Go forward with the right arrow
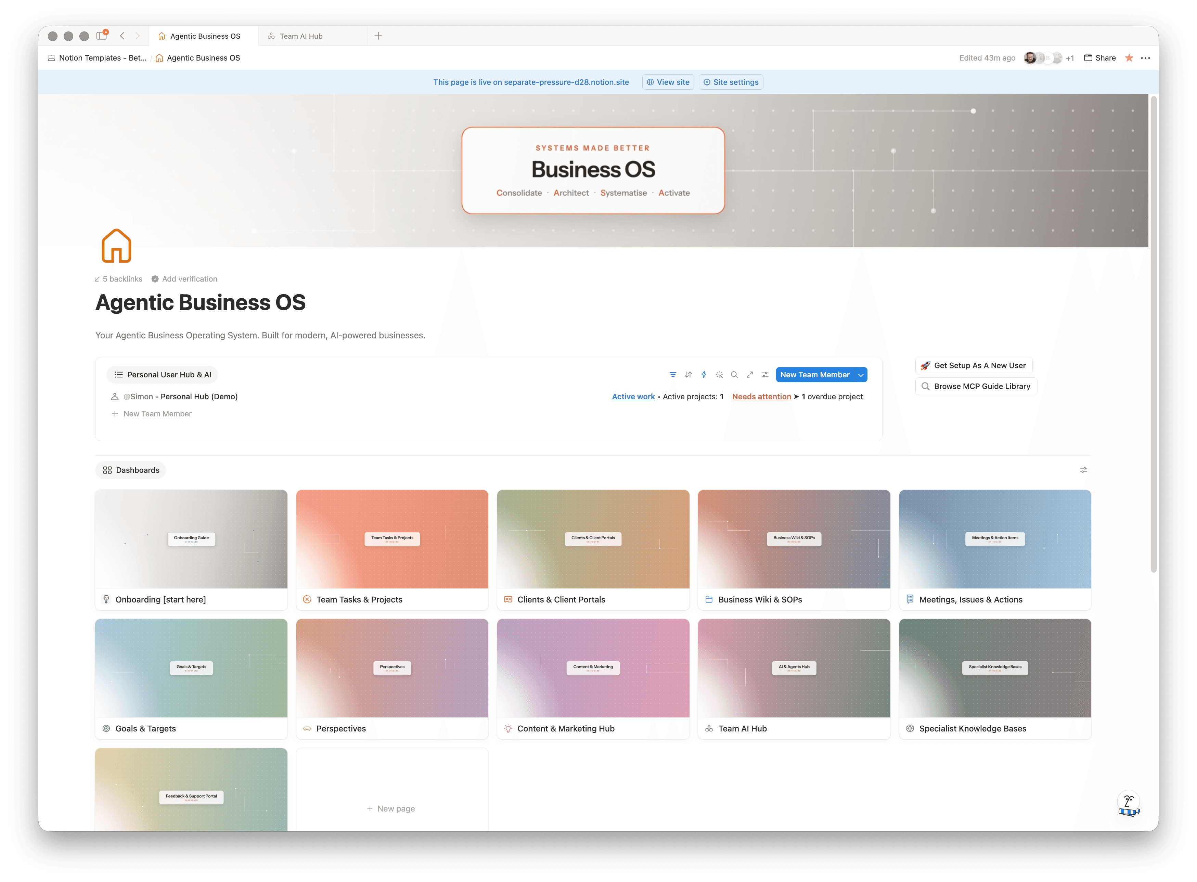Image resolution: width=1197 pixels, height=882 pixels. coord(137,36)
